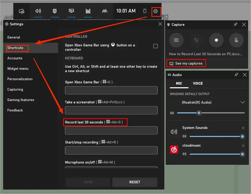Close the Audio widget

point(244,75)
